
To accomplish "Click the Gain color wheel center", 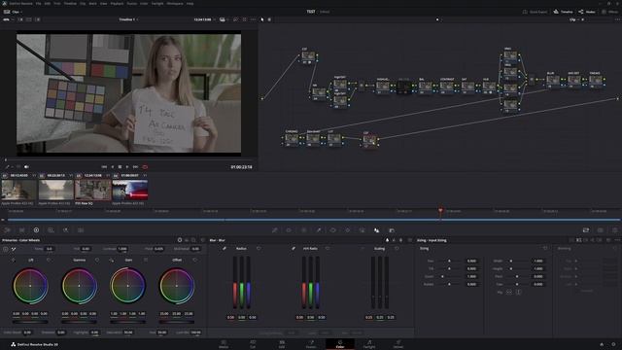I will [127, 286].
